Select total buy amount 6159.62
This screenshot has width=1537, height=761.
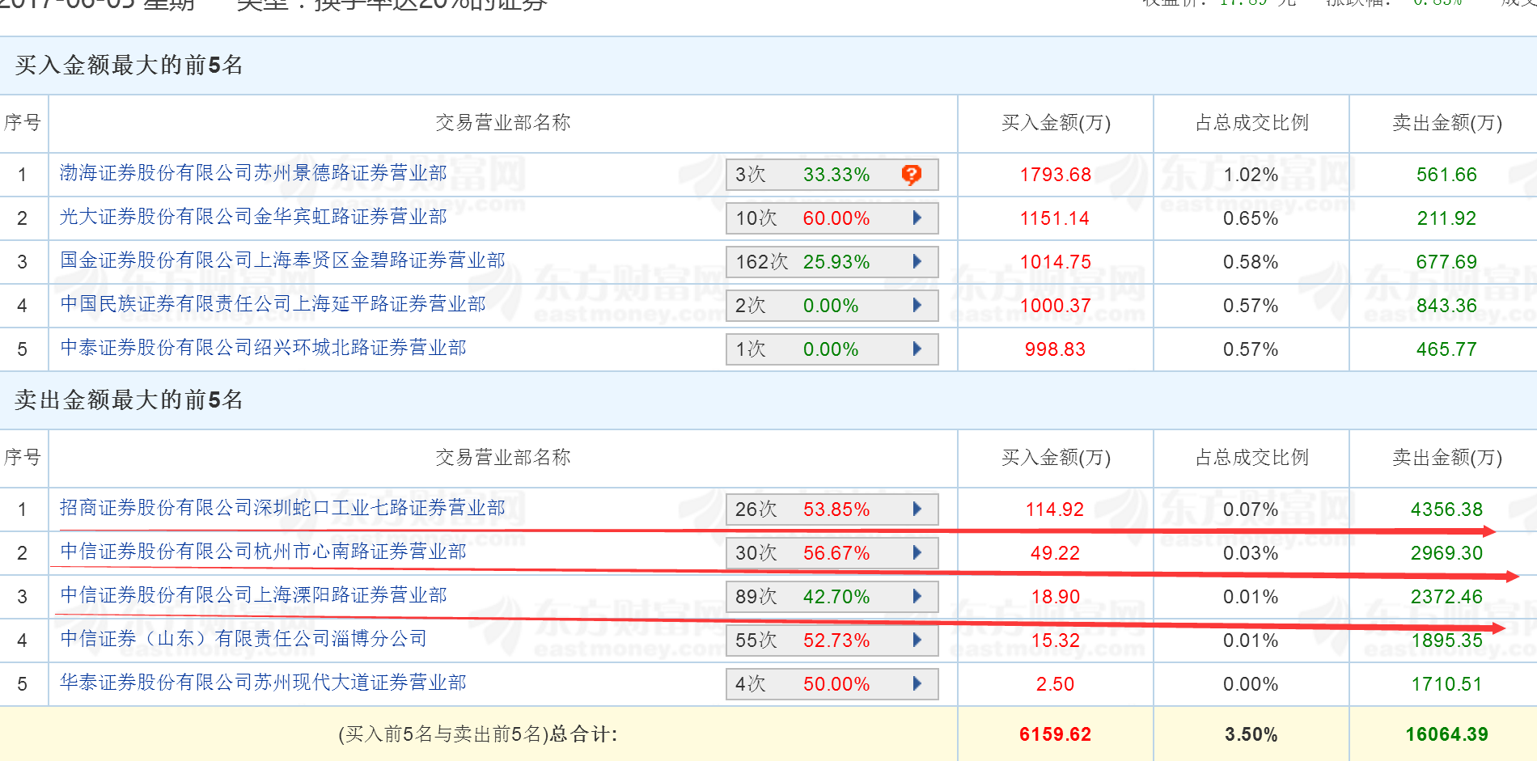coord(1055,734)
